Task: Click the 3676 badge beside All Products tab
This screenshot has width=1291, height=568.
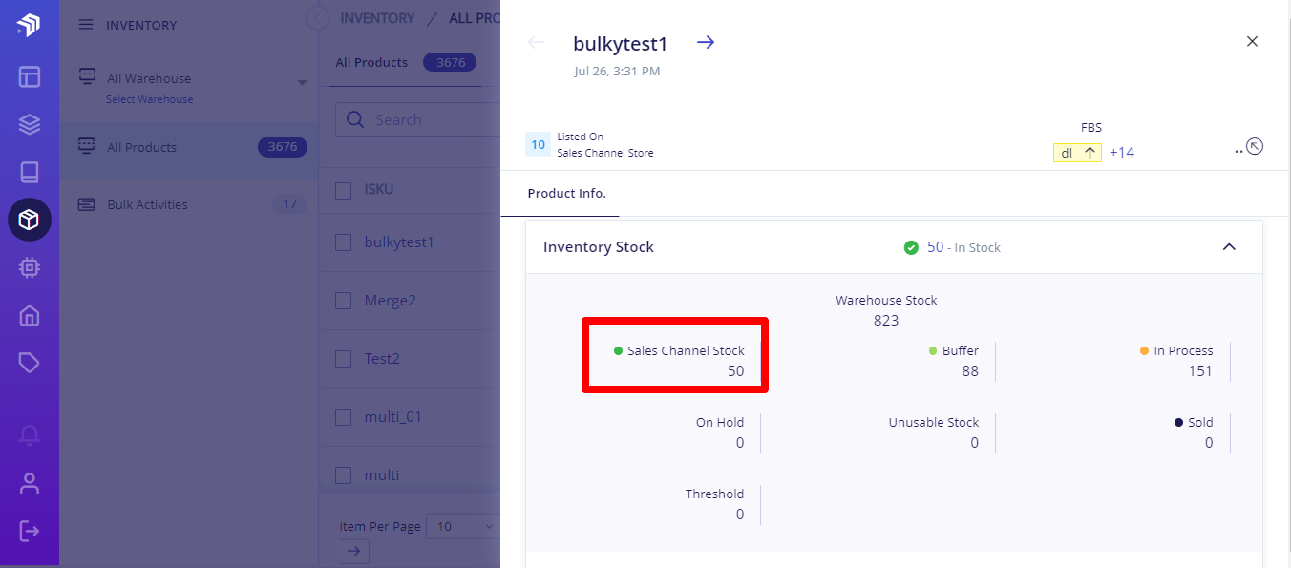Action: click(x=451, y=63)
